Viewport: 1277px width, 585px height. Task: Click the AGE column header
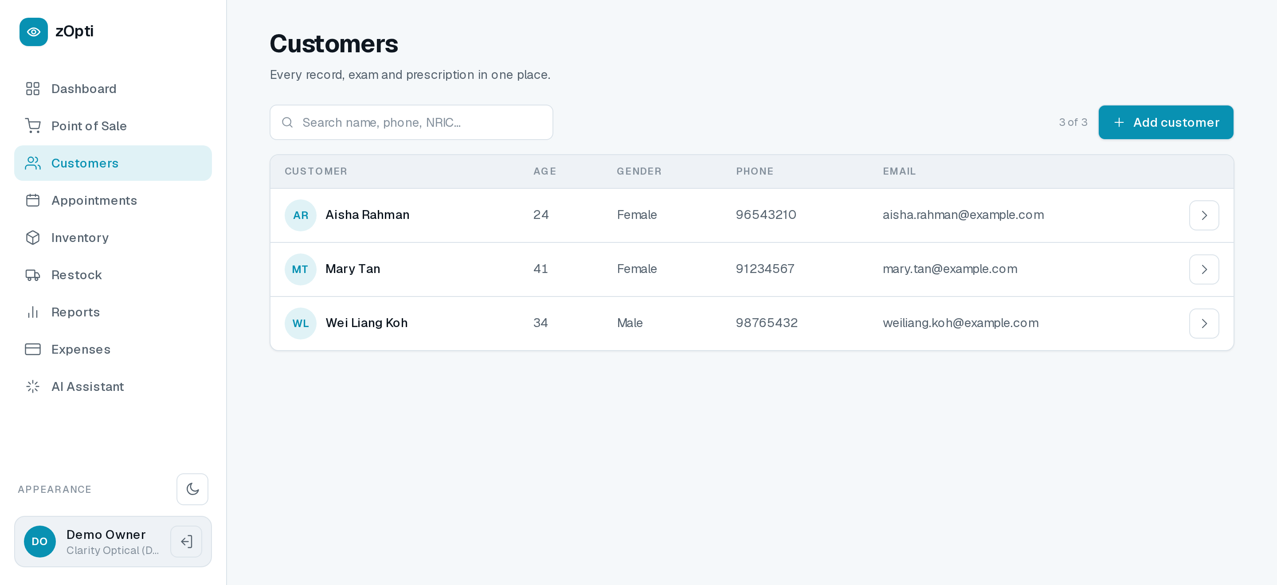click(545, 172)
